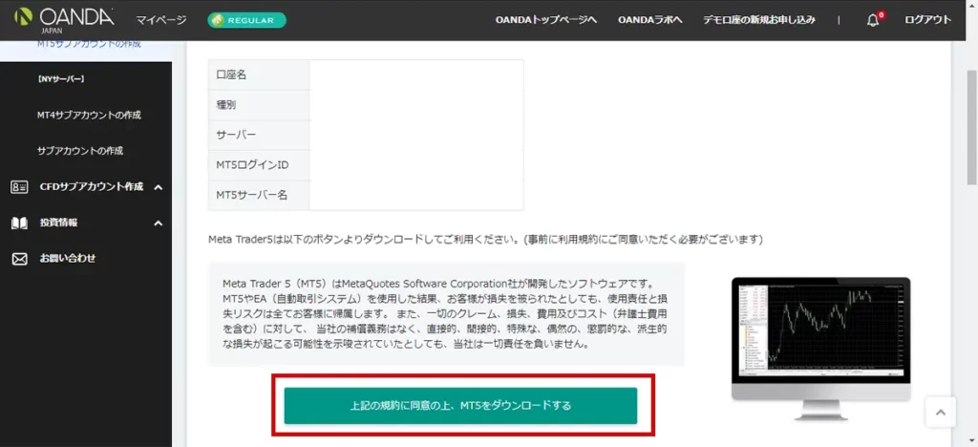Go to OANDAトップページへ

tap(546, 20)
